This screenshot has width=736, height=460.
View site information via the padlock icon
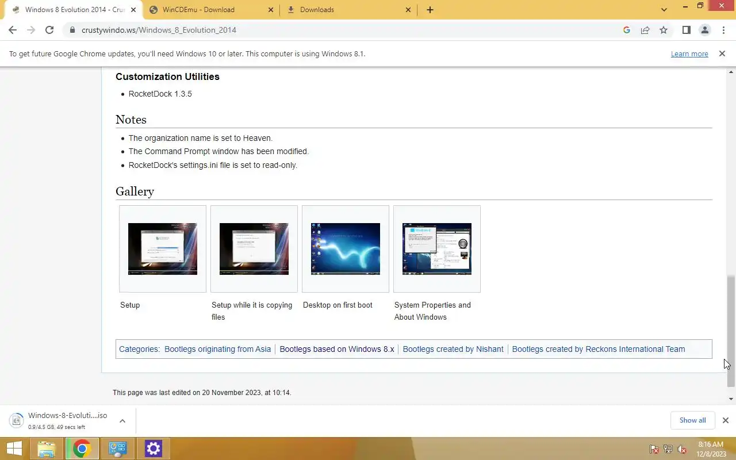tap(72, 30)
